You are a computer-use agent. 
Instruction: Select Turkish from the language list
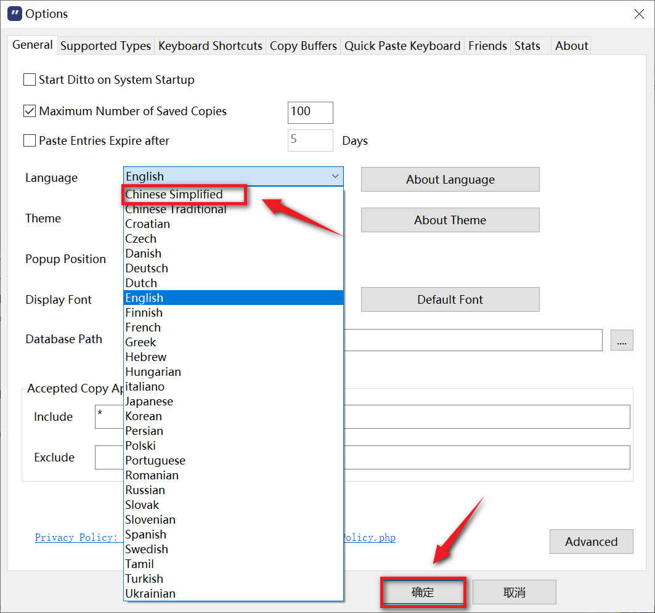pyautogui.click(x=234, y=578)
